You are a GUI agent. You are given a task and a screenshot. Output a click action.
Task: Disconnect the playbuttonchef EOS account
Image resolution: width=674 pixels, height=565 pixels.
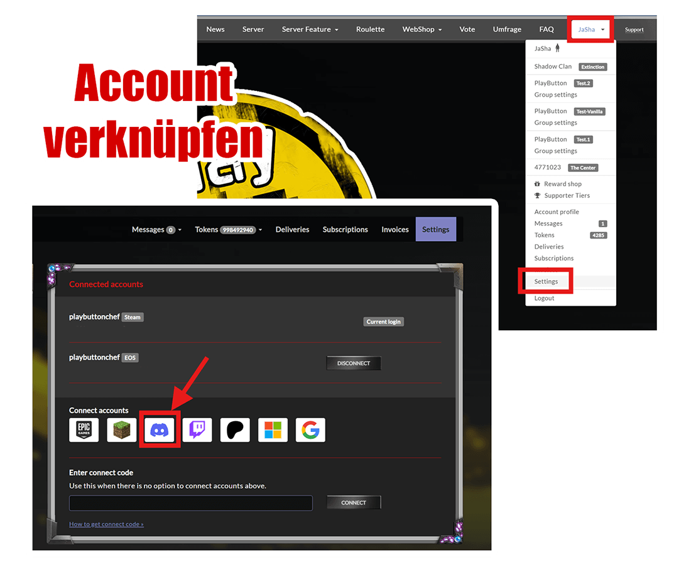pyautogui.click(x=354, y=363)
